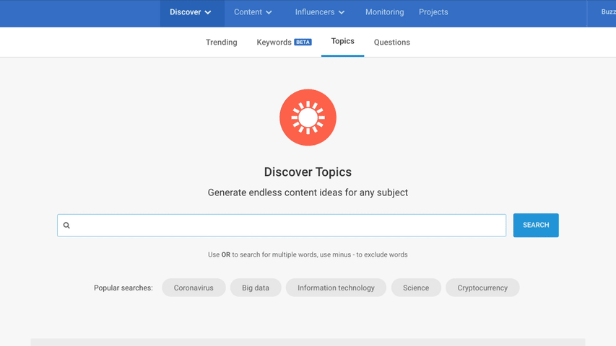
Task: Open Projects from the top navigation bar
Action: click(433, 12)
